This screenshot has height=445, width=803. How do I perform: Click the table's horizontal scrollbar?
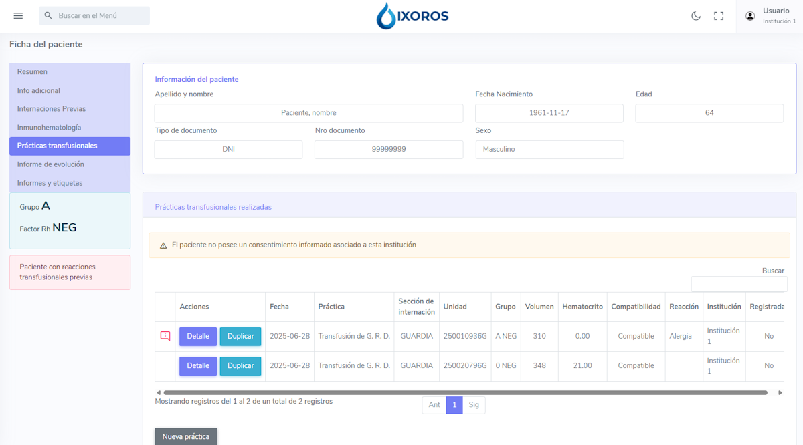[465, 392]
